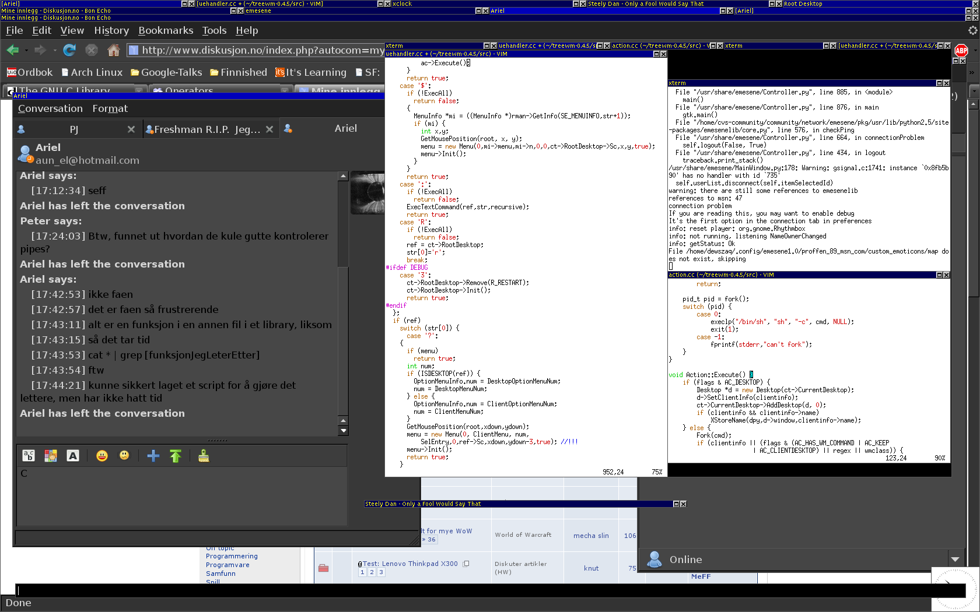
Task: Open user mecha slin's profile link
Action: tap(591, 536)
